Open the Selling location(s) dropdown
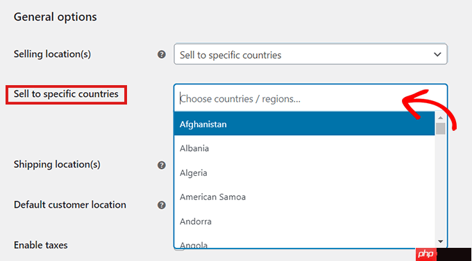Image resolution: width=472 pixels, height=261 pixels. (310, 55)
